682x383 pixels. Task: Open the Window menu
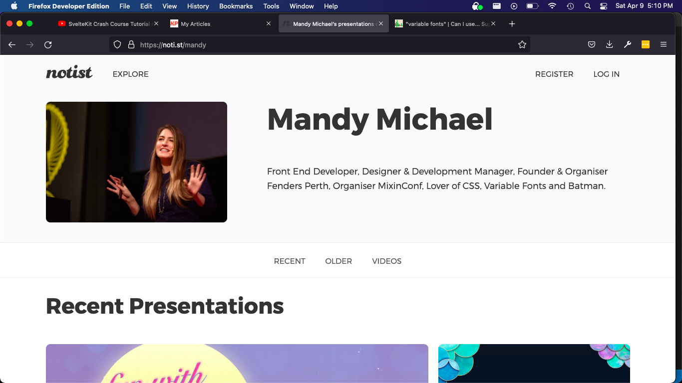[302, 6]
